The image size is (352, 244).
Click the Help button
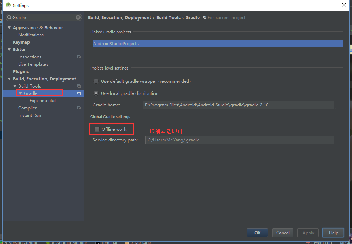333,233
